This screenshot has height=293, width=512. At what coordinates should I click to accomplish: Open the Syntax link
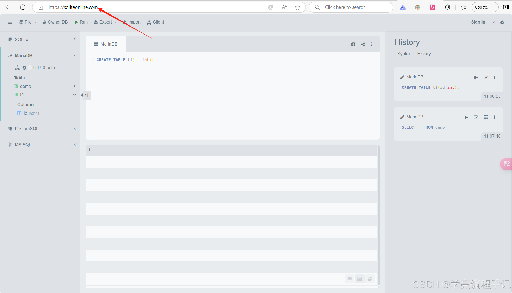coord(404,54)
